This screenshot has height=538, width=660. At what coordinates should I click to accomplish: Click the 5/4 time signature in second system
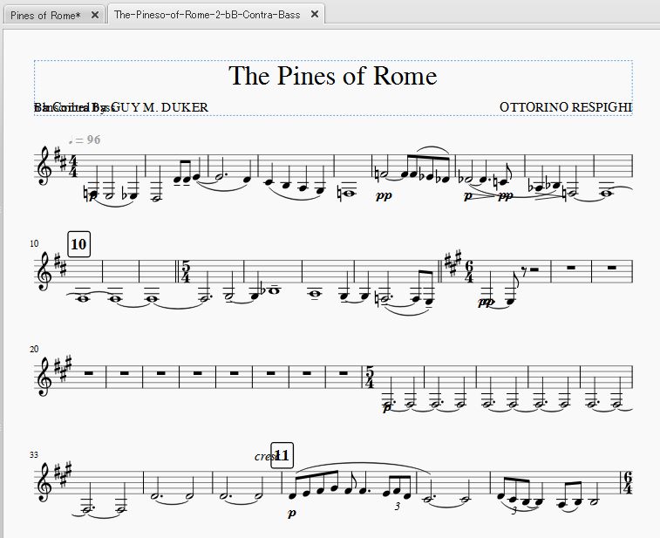186,272
